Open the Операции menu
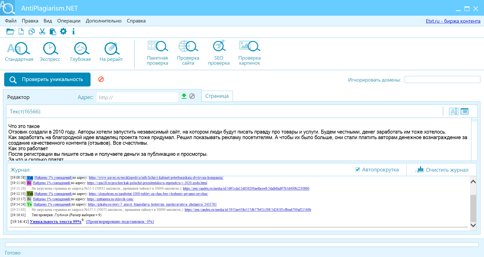This screenshot has height=257, width=484. (69, 21)
